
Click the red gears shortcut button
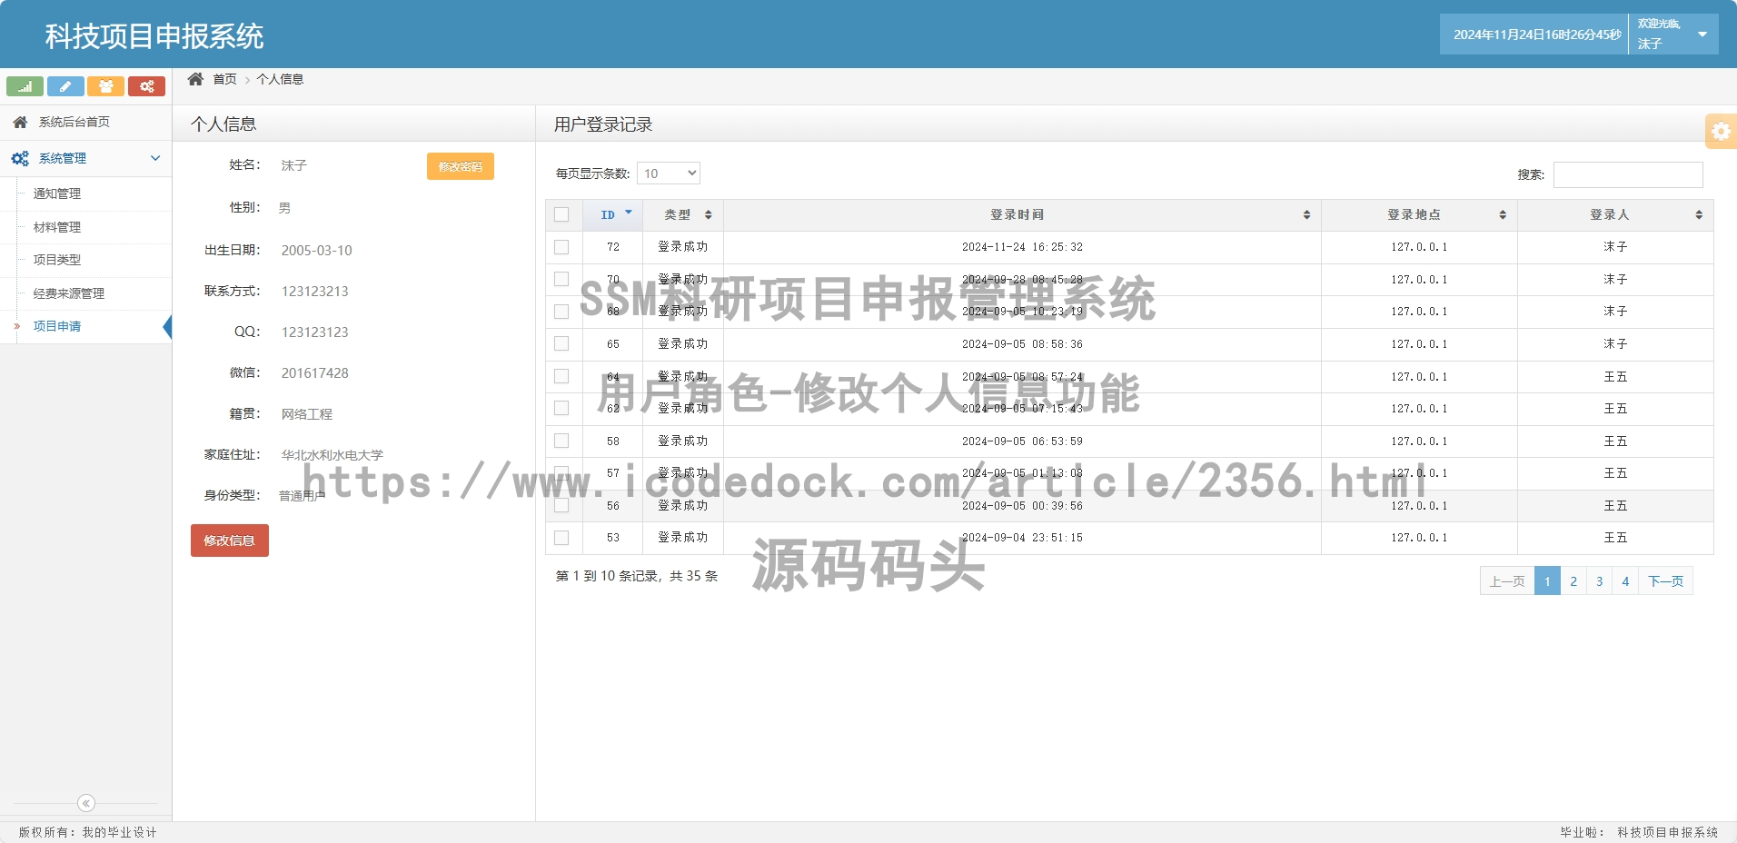[x=146, y=86]
